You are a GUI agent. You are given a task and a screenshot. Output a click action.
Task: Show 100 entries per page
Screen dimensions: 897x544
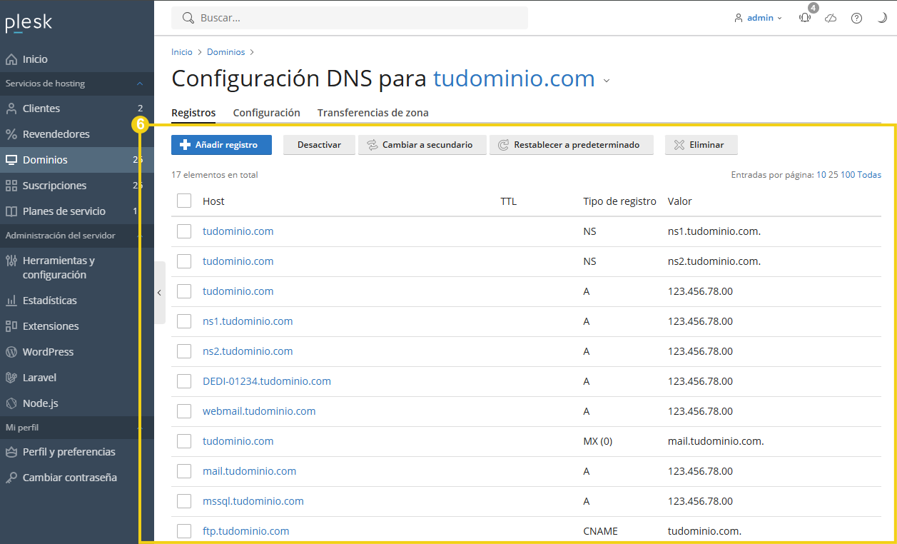(x=848, y=175)
